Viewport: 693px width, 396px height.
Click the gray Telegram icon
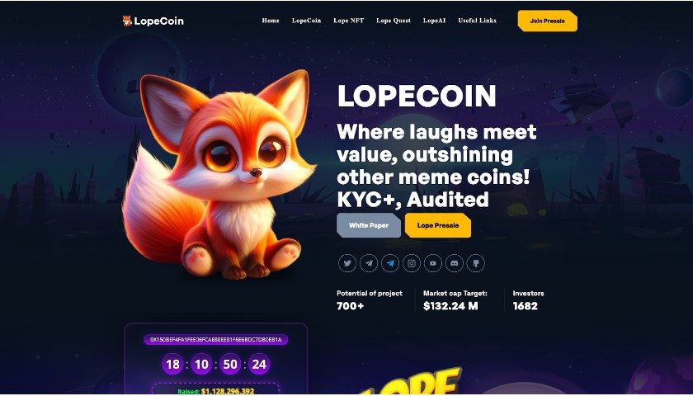click(369, 263)
